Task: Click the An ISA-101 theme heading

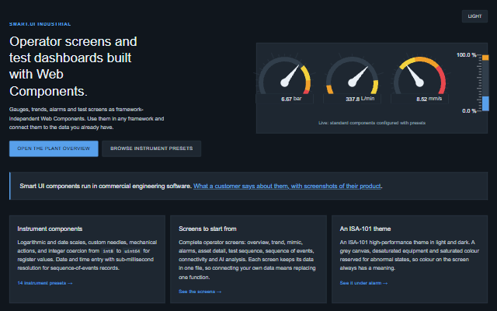Action: [365, 229]
